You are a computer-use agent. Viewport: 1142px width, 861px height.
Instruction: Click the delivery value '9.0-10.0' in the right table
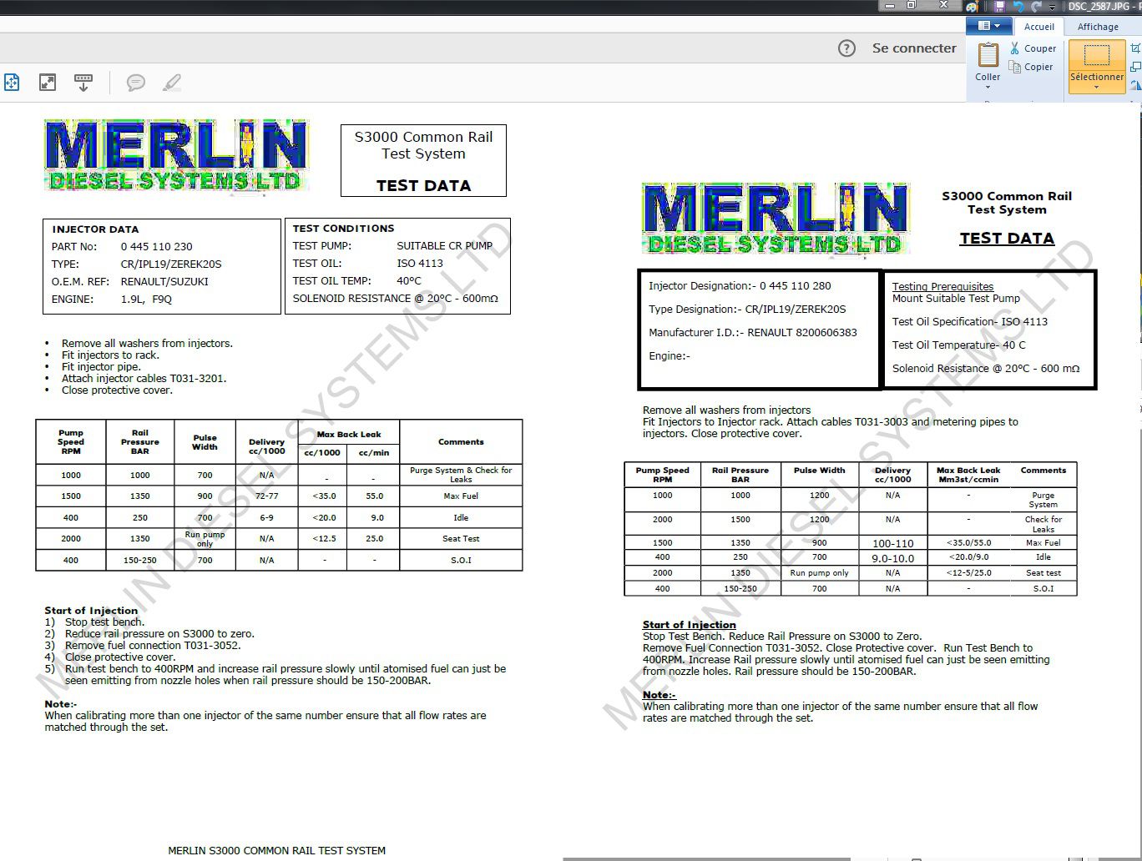[893, 558]
